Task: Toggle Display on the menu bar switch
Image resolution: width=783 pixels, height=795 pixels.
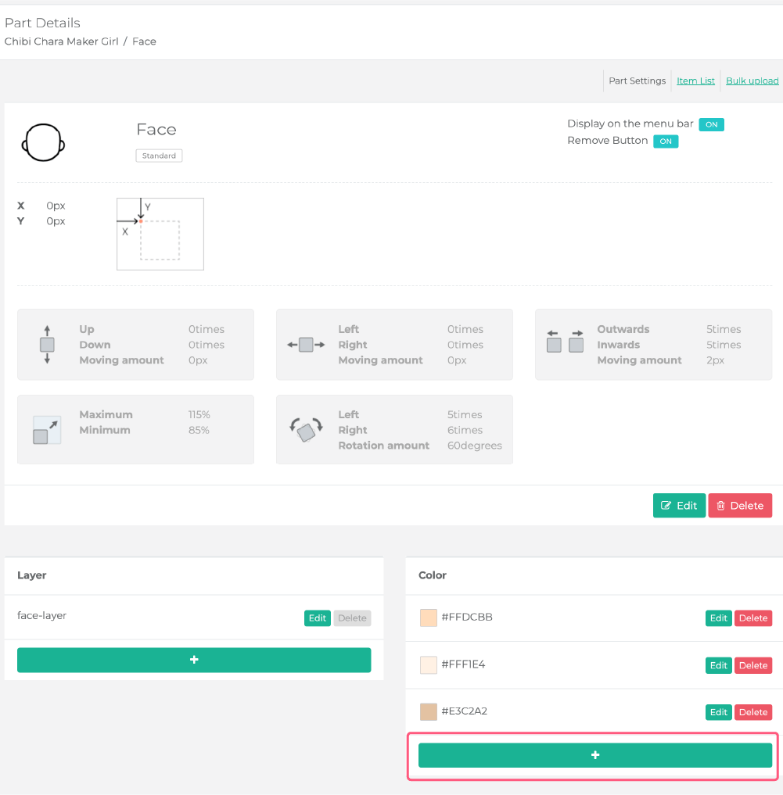Action: [712, 124]
